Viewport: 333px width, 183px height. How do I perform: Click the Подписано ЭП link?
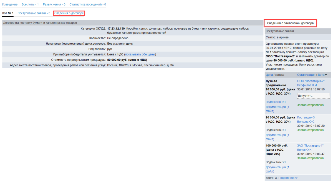(275, 102)
